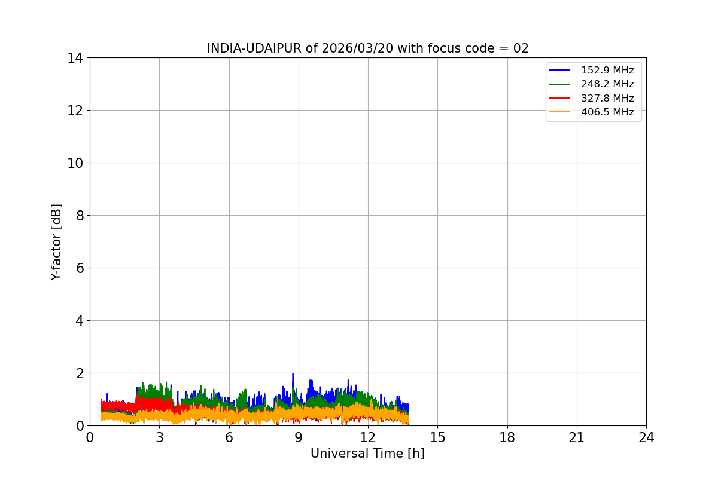Click the red line swatch in legend
Screen dimensions: 718x478
[x=561, y=98]
